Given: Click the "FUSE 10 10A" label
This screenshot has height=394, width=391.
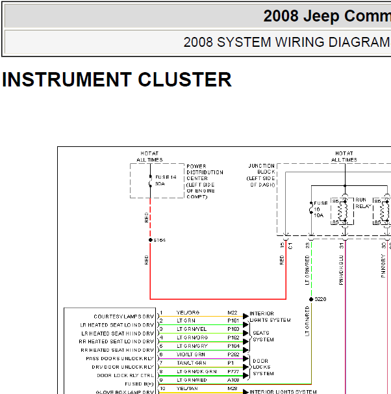Looking at the screenshot, I should (x=321, y=209).
